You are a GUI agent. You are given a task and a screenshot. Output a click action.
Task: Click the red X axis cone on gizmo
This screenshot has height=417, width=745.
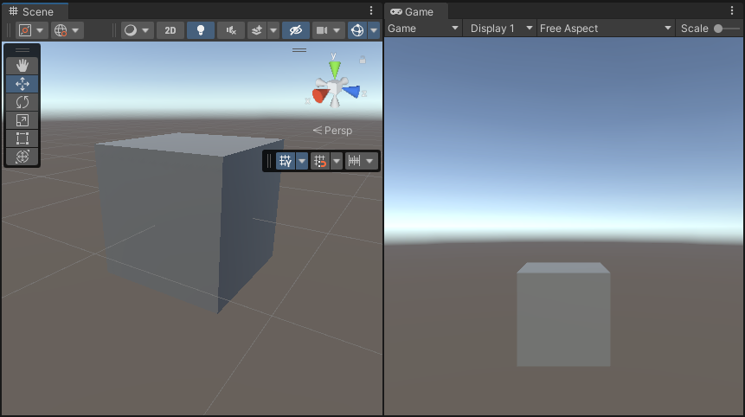319,95
